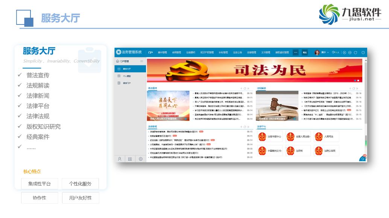Collapse sidebar using the hamburger icon
Viewport: 389px width, 218px height.
[141, 61]
